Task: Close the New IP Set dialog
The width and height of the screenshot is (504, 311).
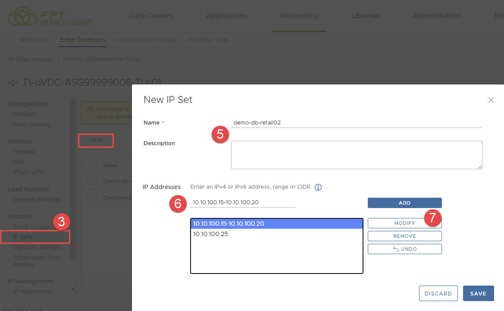Action: pyautogui.click(x=491, y=100)
